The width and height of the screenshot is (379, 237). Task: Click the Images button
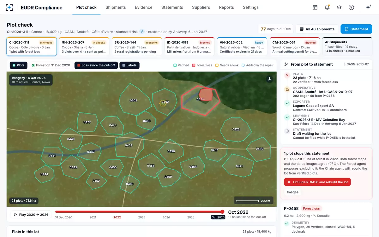tap(292, 192)
